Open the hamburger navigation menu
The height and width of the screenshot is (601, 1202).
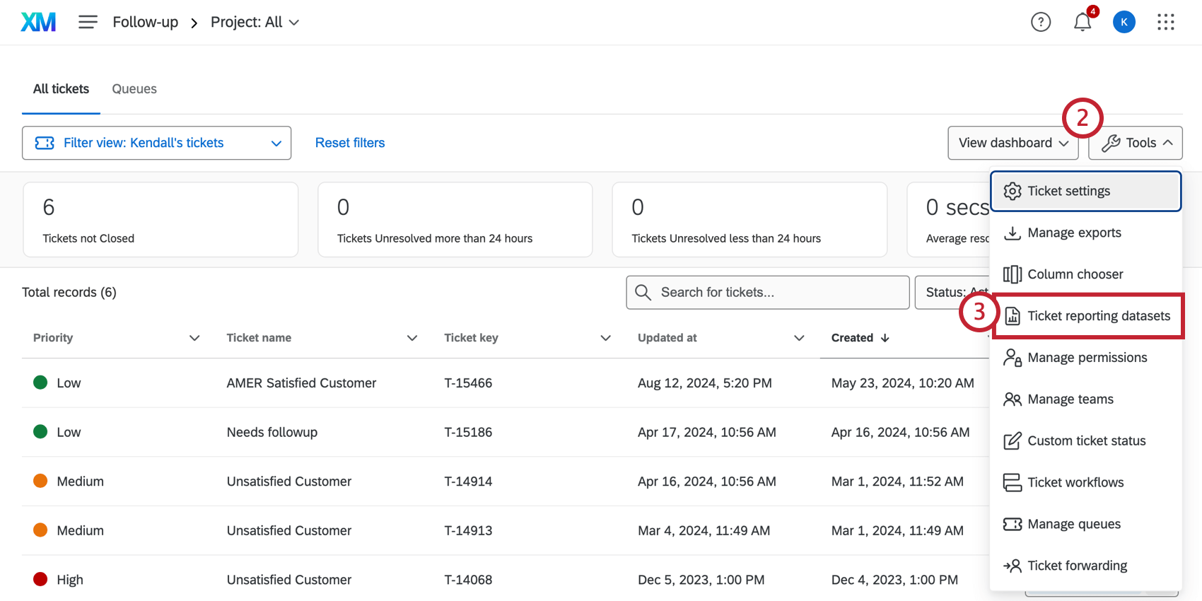pyautogui.click(x=88, y=23)
